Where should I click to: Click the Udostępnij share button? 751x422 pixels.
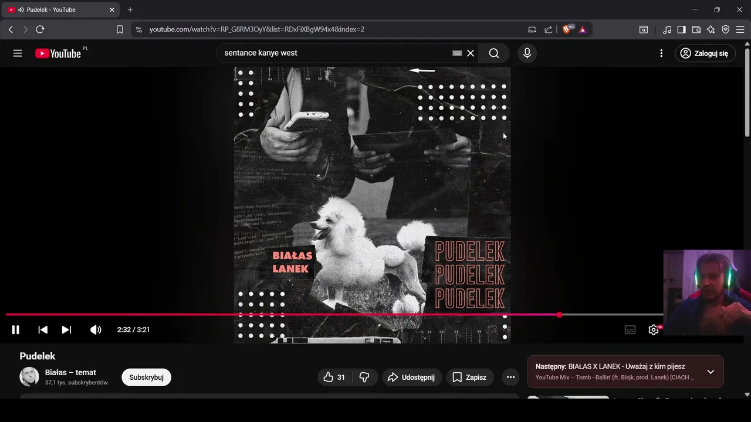pos(412,377)
